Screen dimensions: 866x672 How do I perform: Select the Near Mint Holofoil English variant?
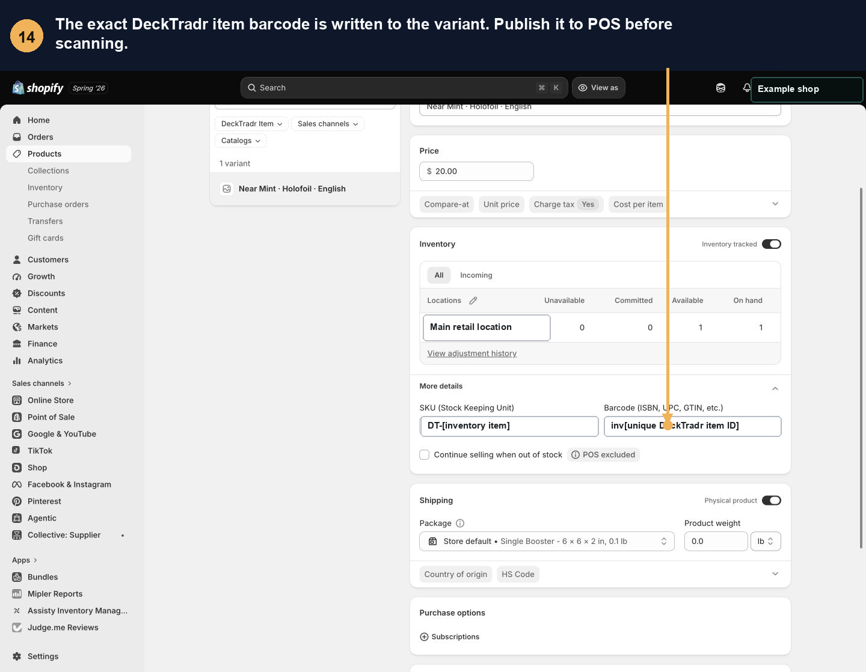click(x=305, y=189)
